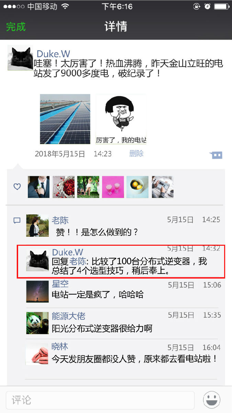The image size is (232, 413).
Task: Open 老陈 commenter name link
Action: tap(60, 220)
